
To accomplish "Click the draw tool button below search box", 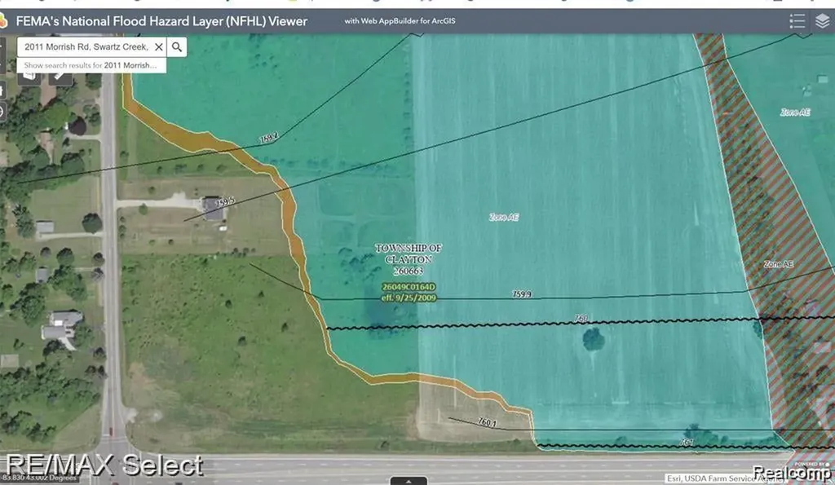I will pos(60,78).
